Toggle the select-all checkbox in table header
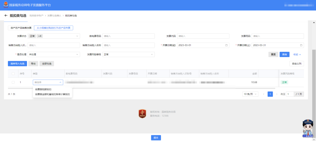The height and width of the screenshot is (141, 316). [x=13, y=74]
